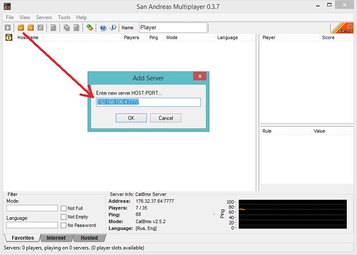This screenshot has height=255, width=357.
Task: Sort by Ping column header
Action: [x=155, y=37]
